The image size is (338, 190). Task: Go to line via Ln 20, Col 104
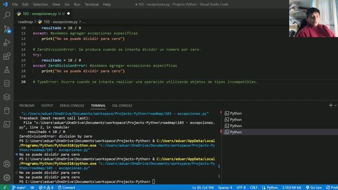coord(203,187)
